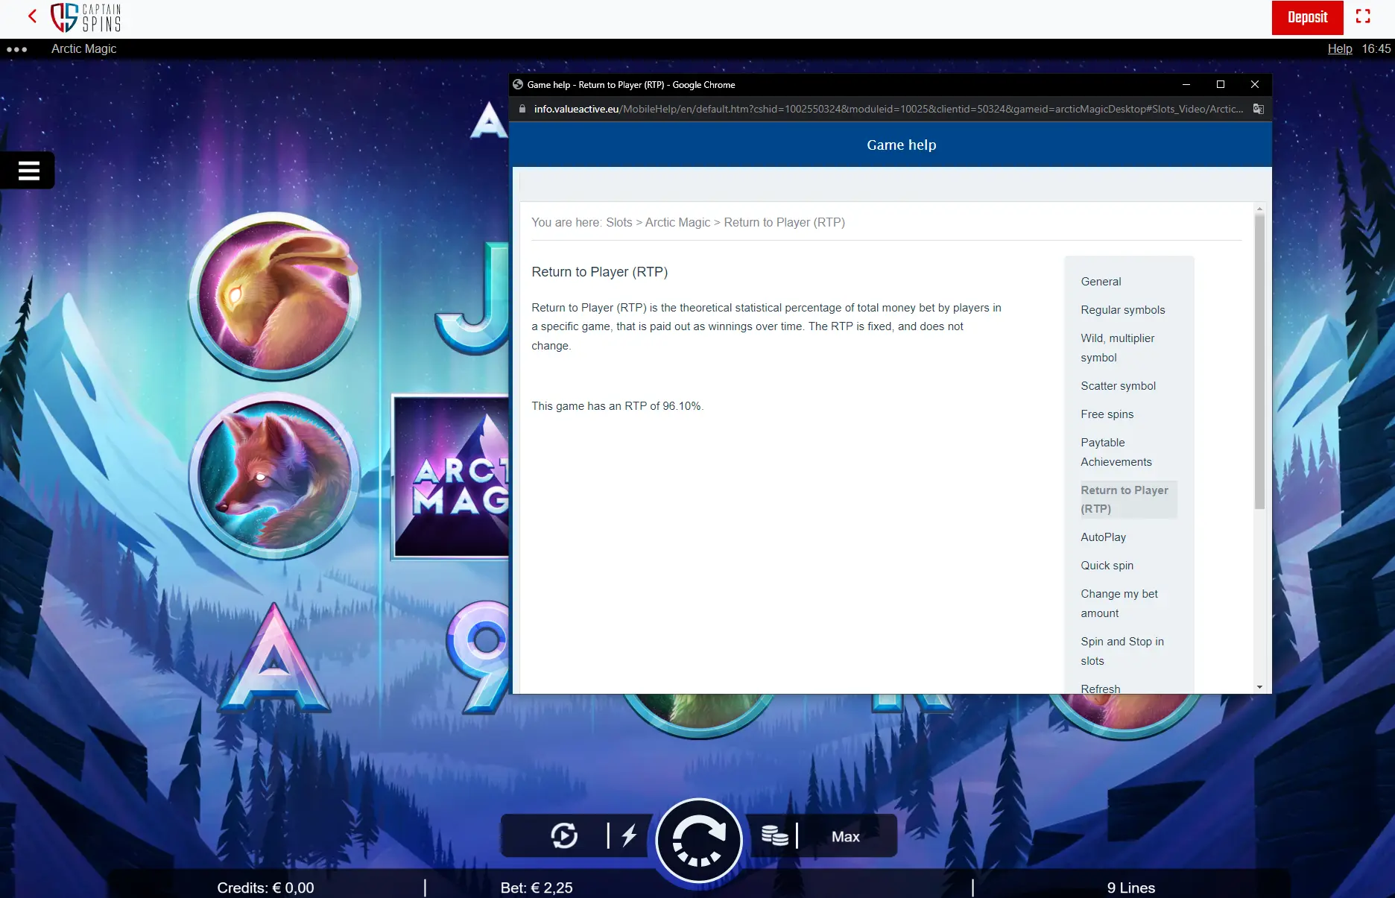Click Arctic Magic in the breadcrumb
The width and height of the screenshot is (1395, 898).
point(677,222)
